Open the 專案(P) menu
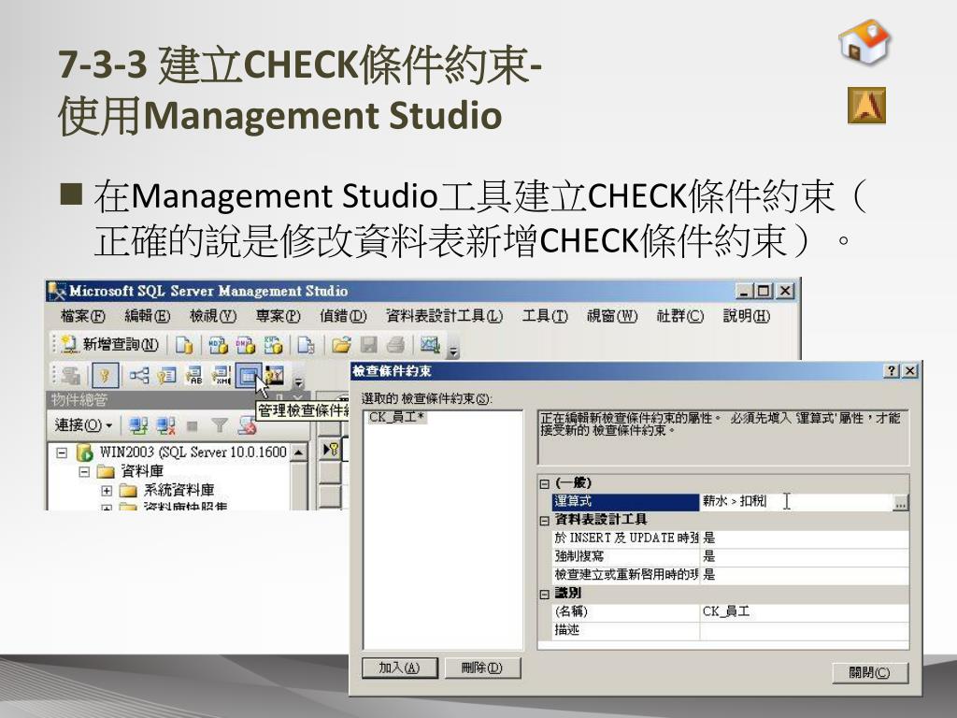Image resolution: width=957 pixels, height=718 pixels. click(279, 316)
